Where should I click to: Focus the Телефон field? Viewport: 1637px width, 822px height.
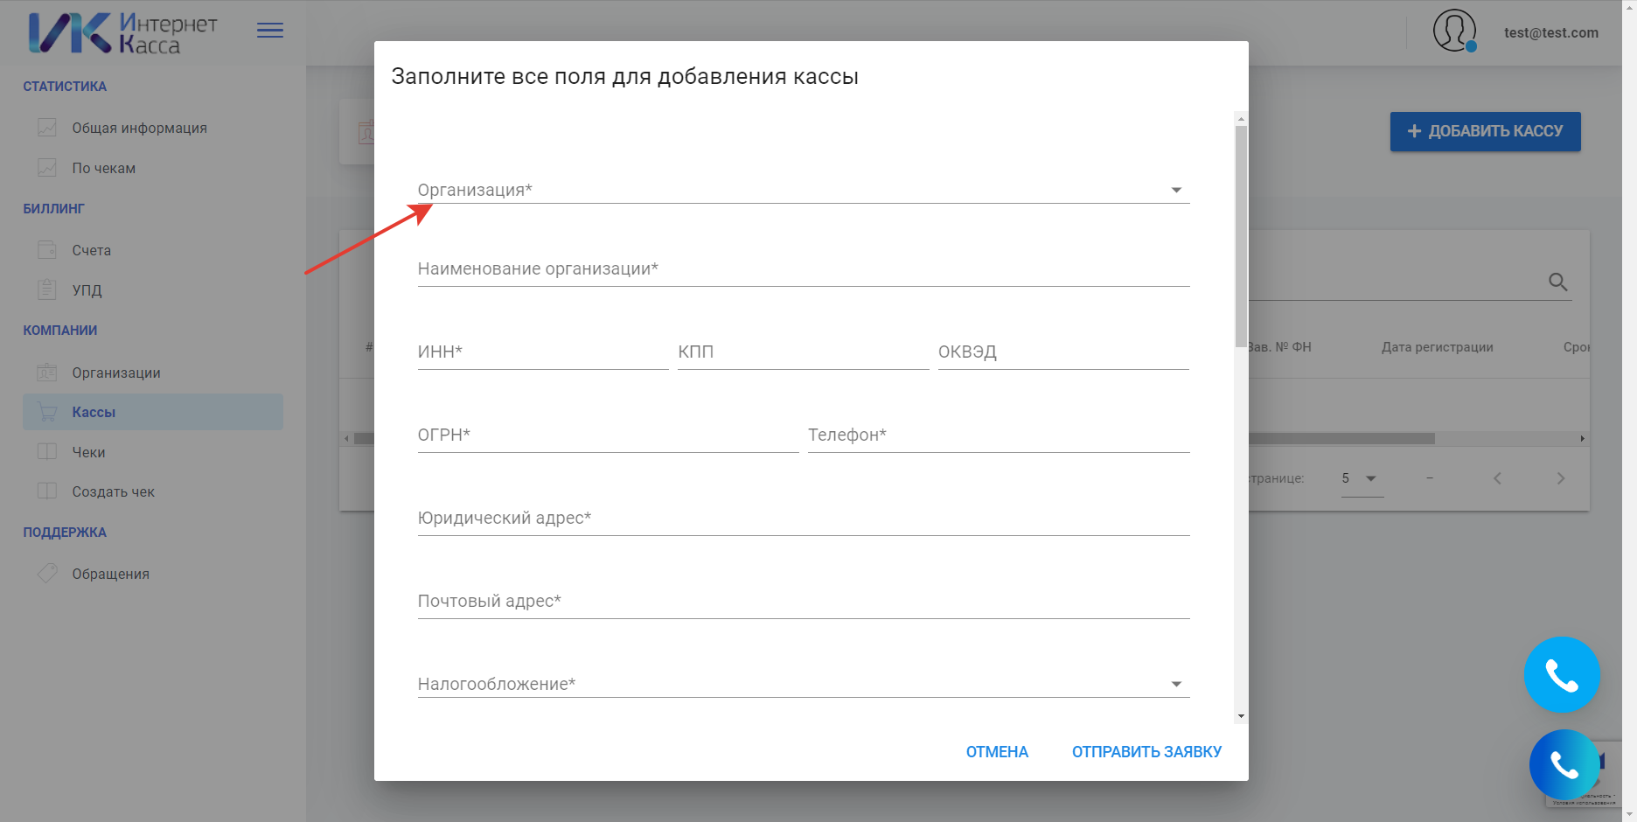(999, 435)
